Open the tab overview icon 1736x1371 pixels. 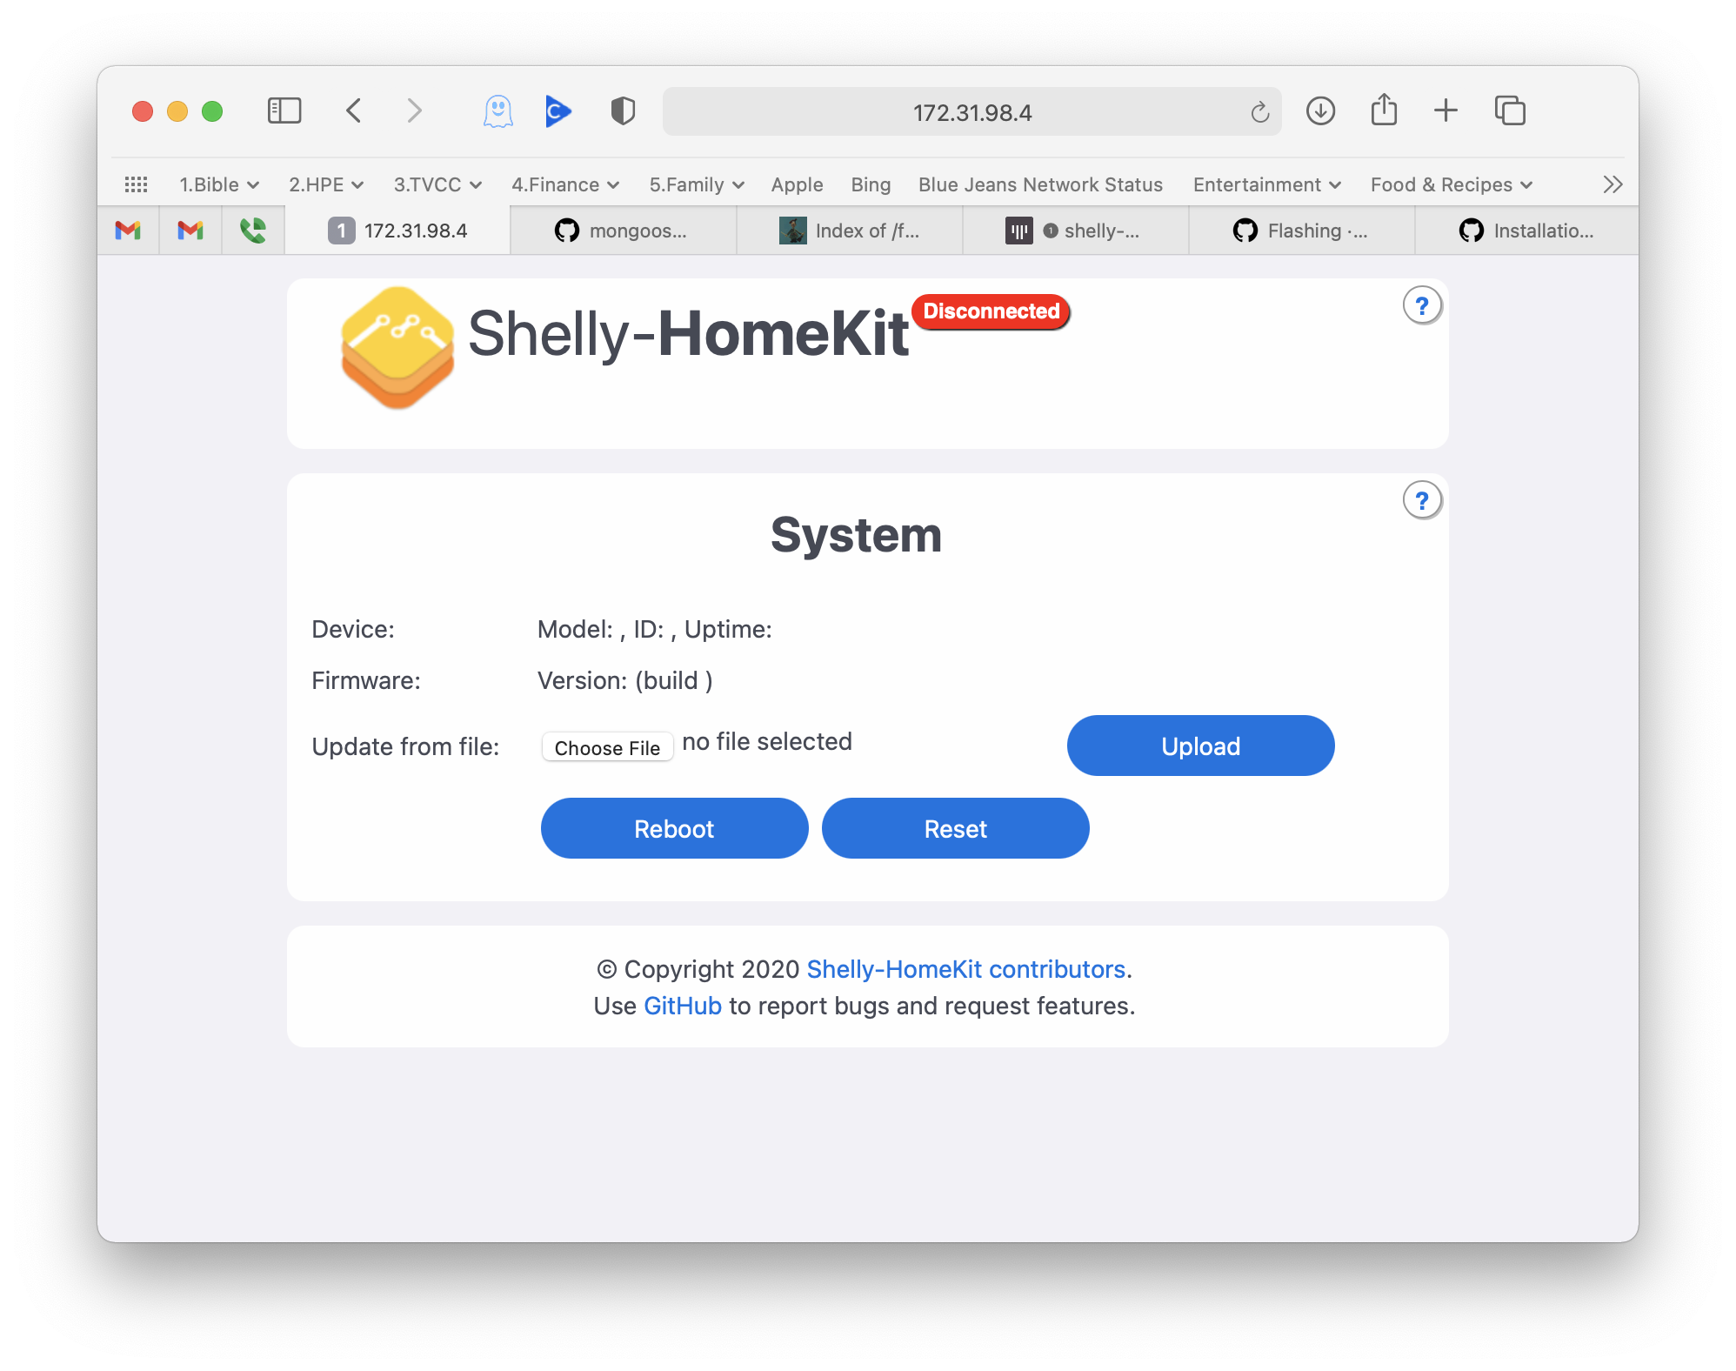(1509, 110)
